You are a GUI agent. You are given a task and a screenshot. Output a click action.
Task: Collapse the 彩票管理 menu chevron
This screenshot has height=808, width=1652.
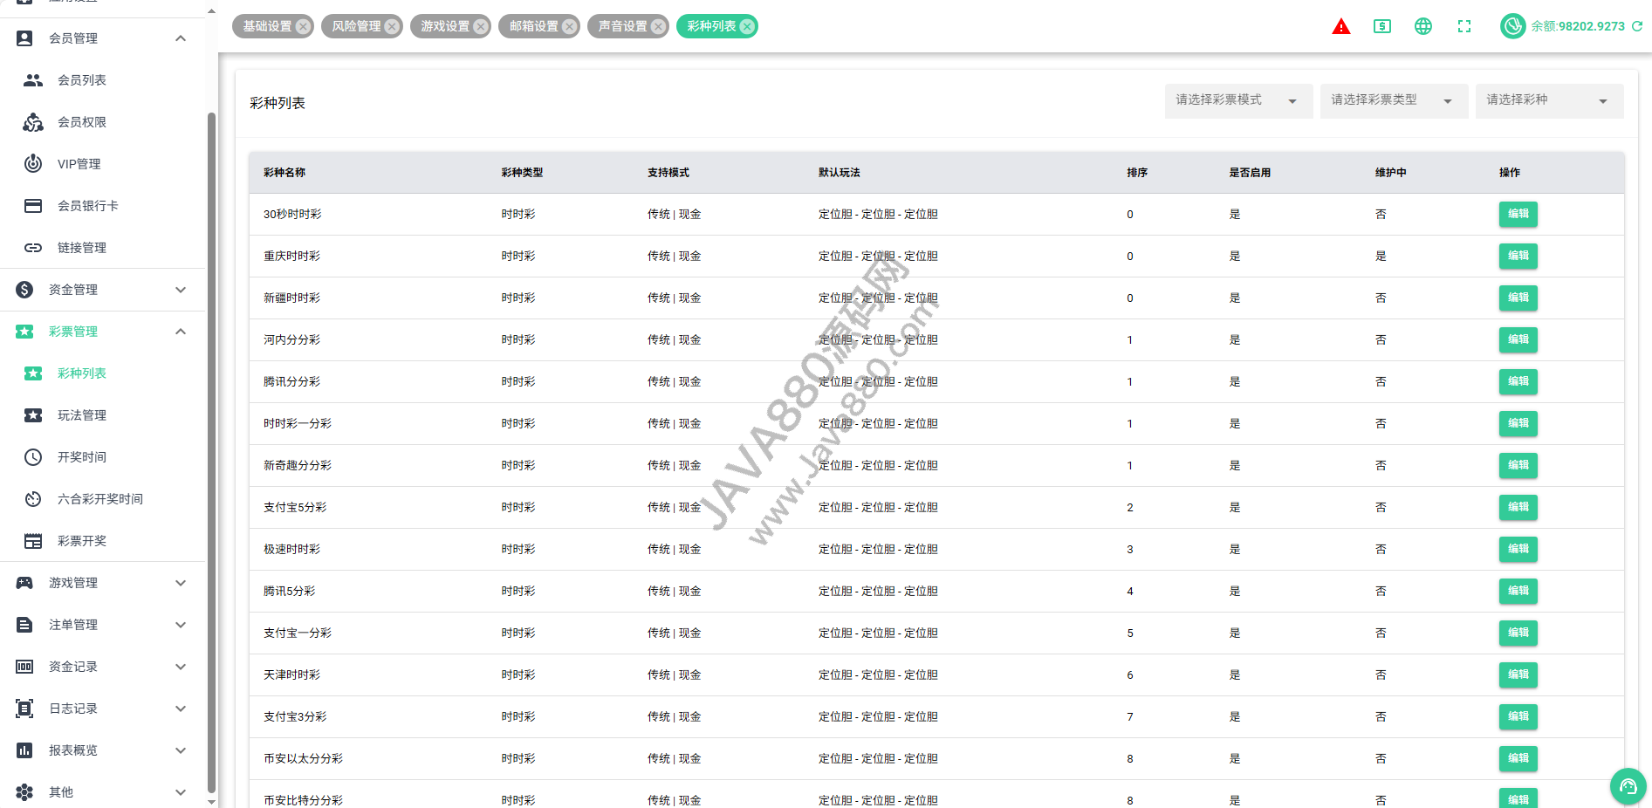[x=181, y=332]
